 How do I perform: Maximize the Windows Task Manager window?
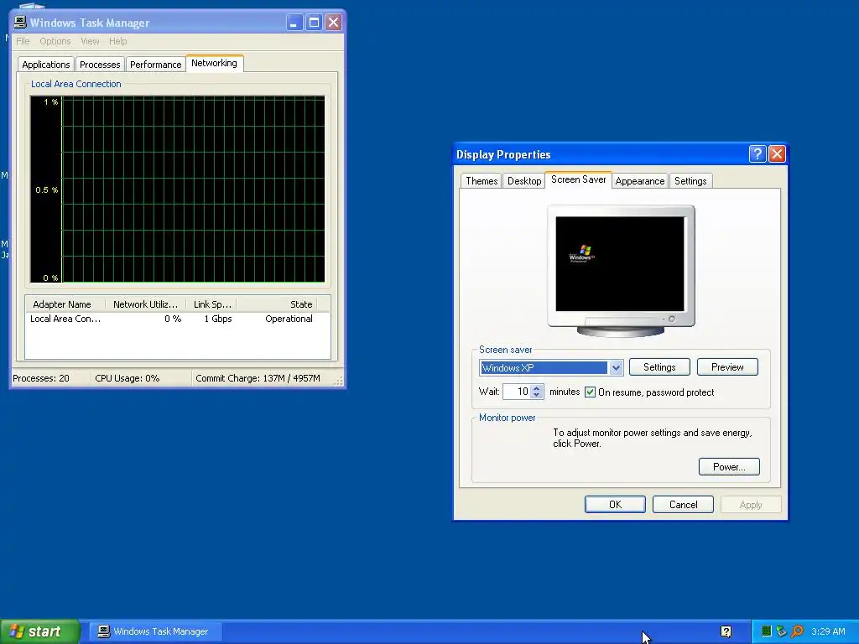coord(314,23)
